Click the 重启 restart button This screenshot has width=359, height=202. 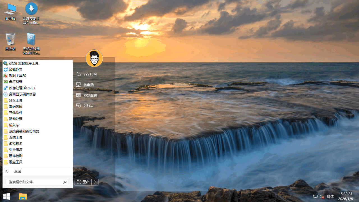[83, 182]
